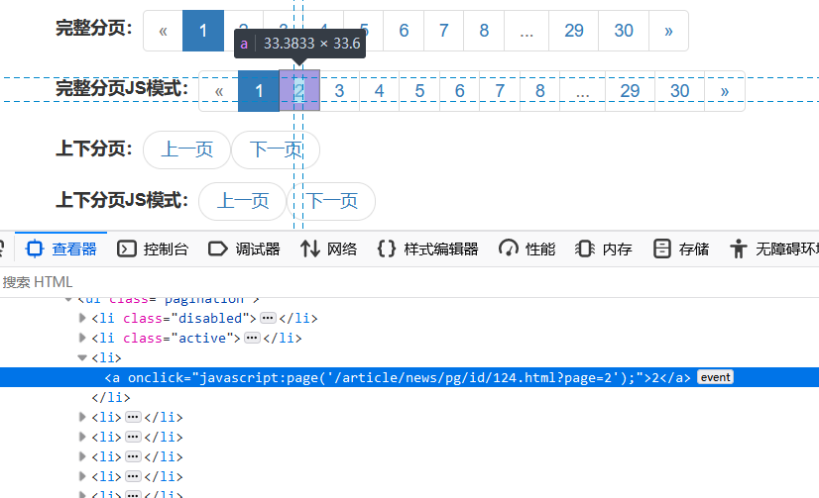Click the » next arrow in 完整分页JS模式 row
The width and height of the screenshot is (819, 498).
(x=725, y=91)
